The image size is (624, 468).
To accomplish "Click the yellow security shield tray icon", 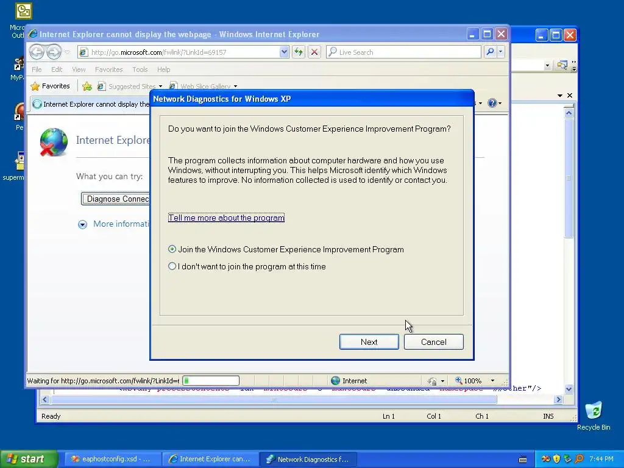I will point(556,459).
